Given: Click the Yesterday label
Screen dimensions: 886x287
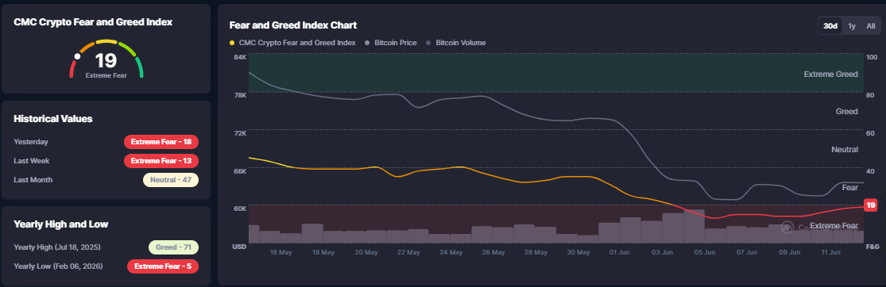Looking at the screenshot, I should click(31, 142).
